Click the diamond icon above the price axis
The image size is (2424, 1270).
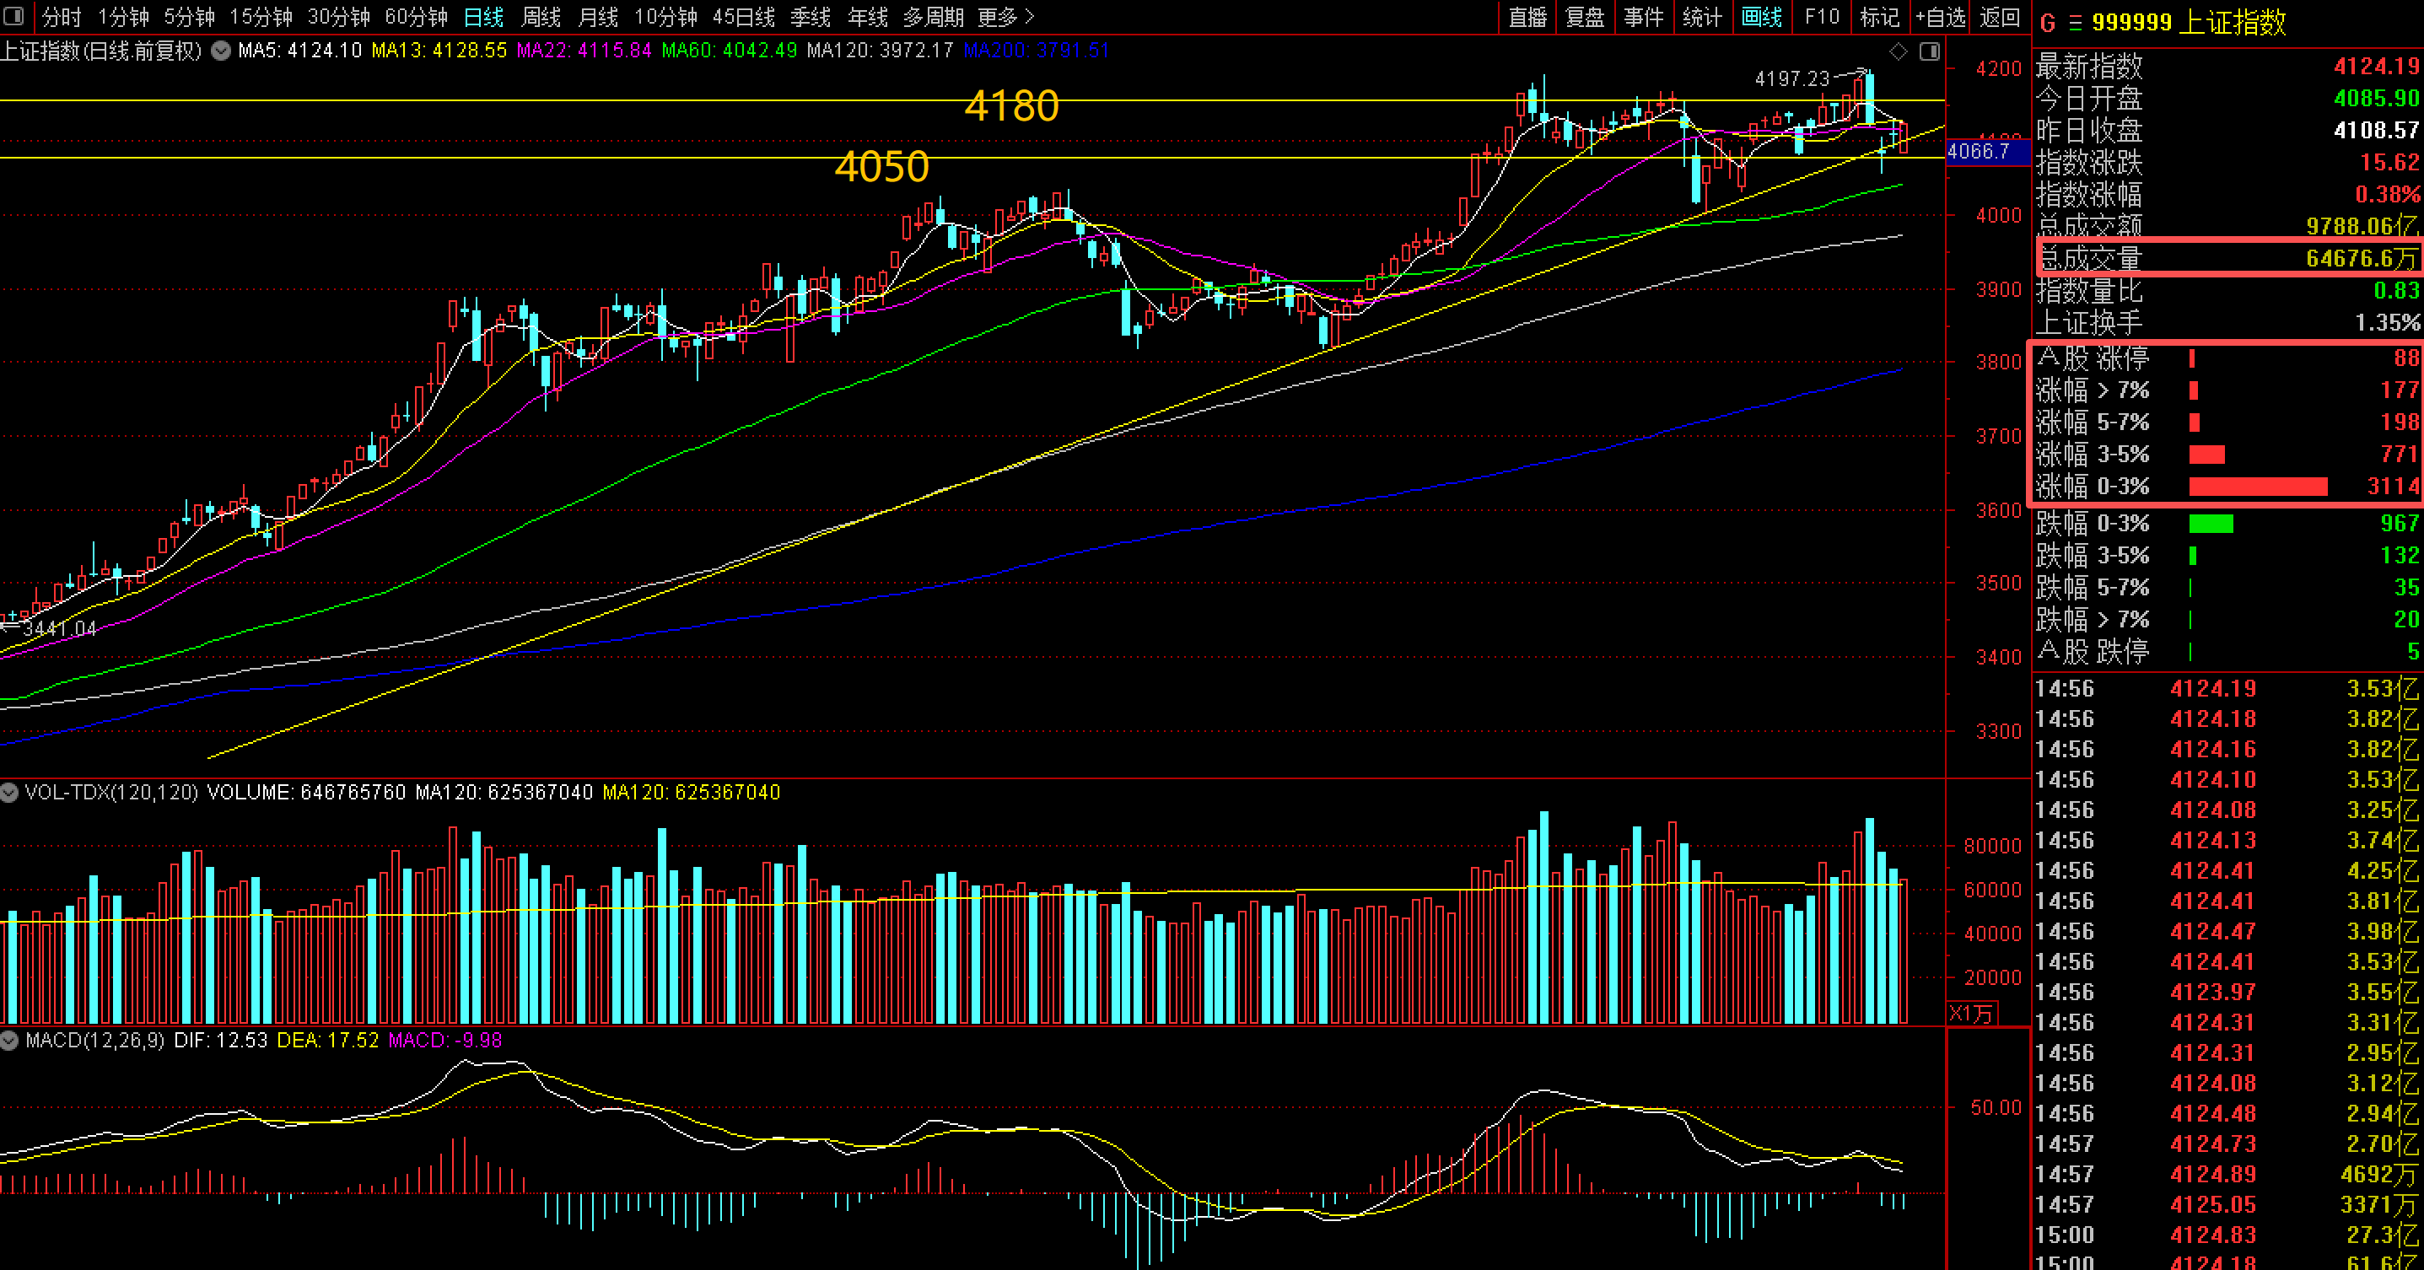(x=1898, y=51)
